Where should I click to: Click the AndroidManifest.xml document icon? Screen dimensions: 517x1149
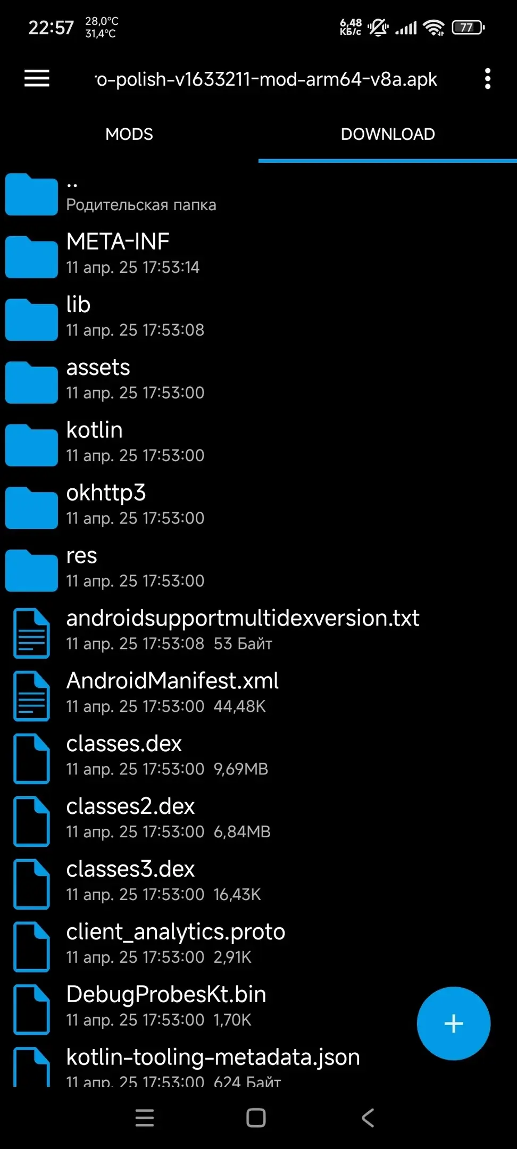[x=31, y=696]
